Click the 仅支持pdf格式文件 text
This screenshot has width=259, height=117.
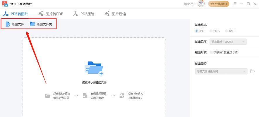tap(94, 82)
